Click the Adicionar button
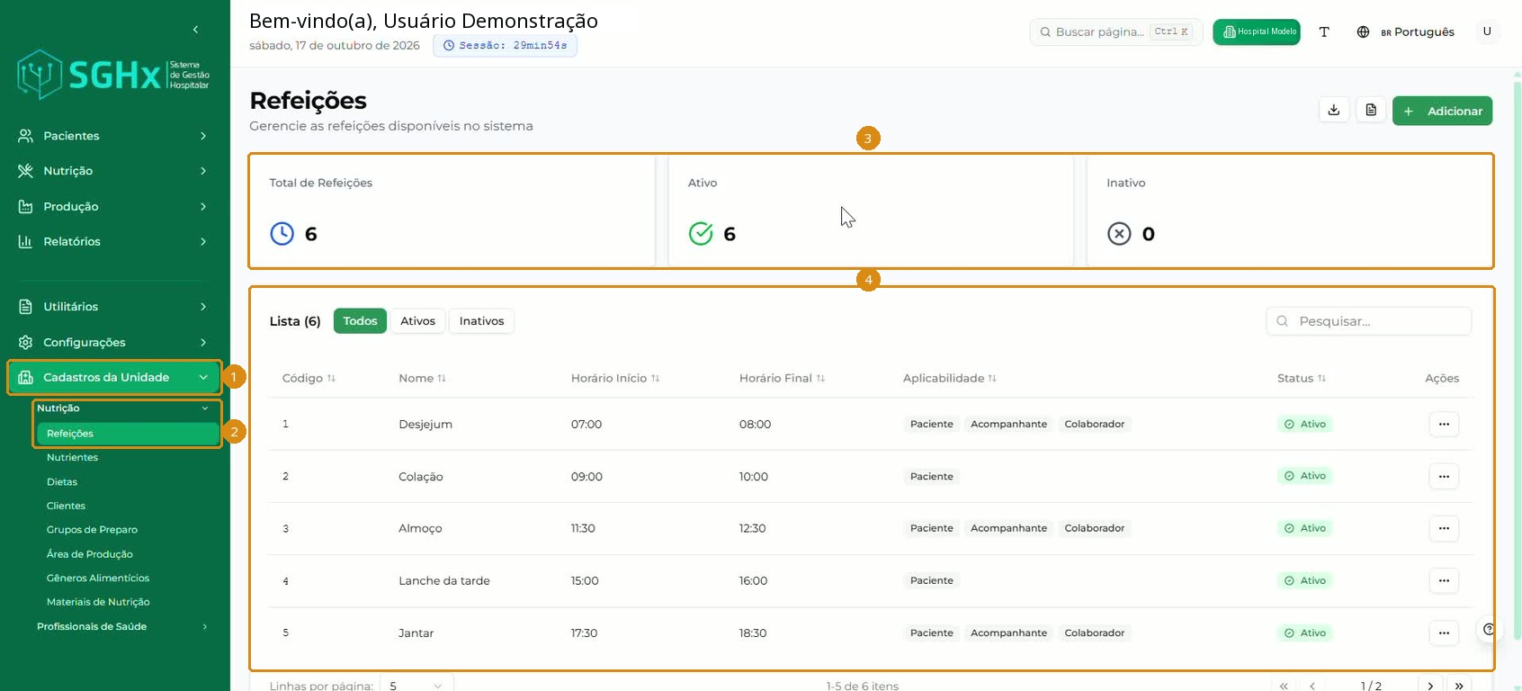Viewport: 1522px width, 691px height. click(x=1443, y=111)
